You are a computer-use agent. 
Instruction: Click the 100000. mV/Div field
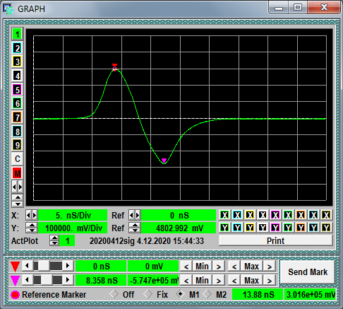tap(73, 228)
